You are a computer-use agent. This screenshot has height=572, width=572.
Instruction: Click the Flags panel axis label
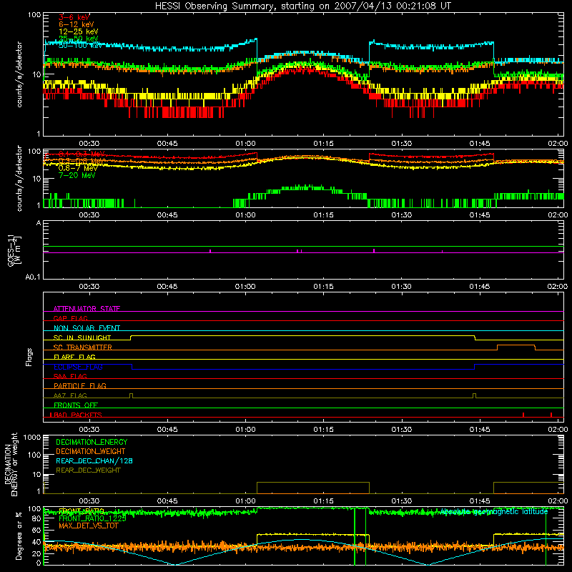tap(29, 357)
